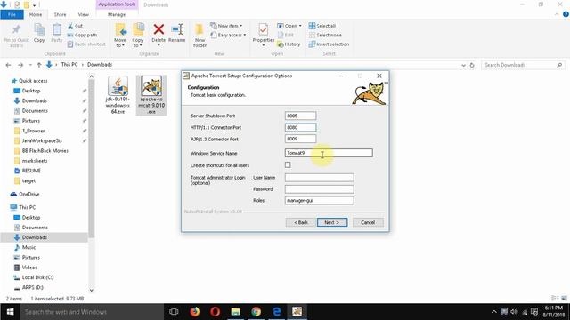Click the sidebar scroll-down arrow
The image size is (570, 320).
[x=91, y=291]
